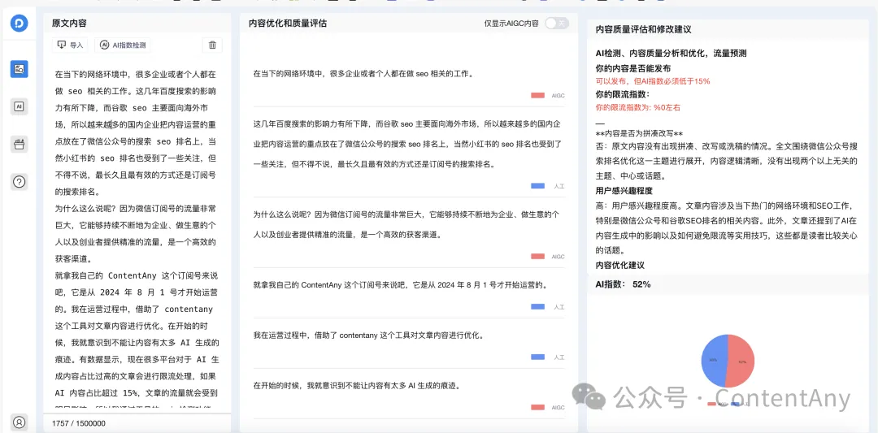Click the 内容优化和质量评估 panel header
Viewport: 878px width, 433px height.
coord(288,24)
